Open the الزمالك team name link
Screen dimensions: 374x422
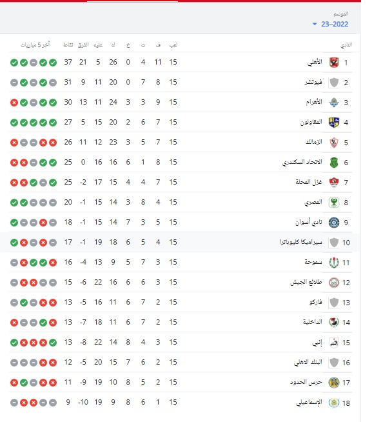point(314,142)
